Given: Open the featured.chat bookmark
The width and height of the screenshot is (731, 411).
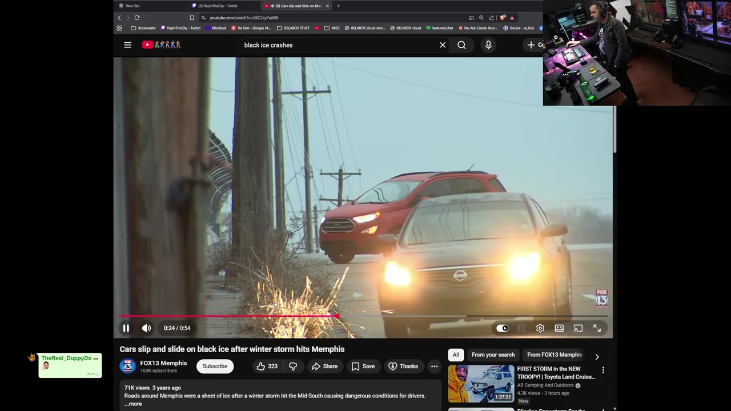Looking at the screenshot, I should click(x=439, y=28).
